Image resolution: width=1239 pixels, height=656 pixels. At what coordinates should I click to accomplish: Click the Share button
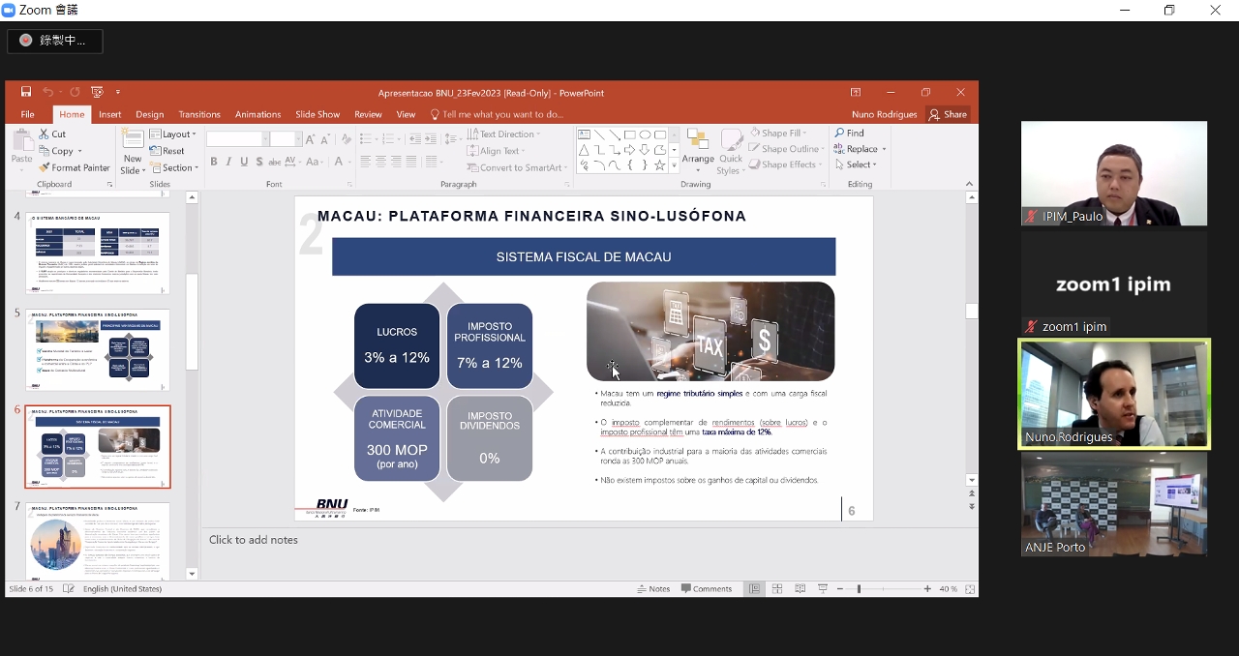tap(948, 114)
